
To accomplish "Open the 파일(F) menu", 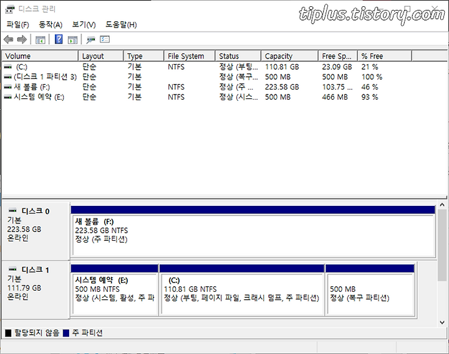I will [x=17, y=25].
